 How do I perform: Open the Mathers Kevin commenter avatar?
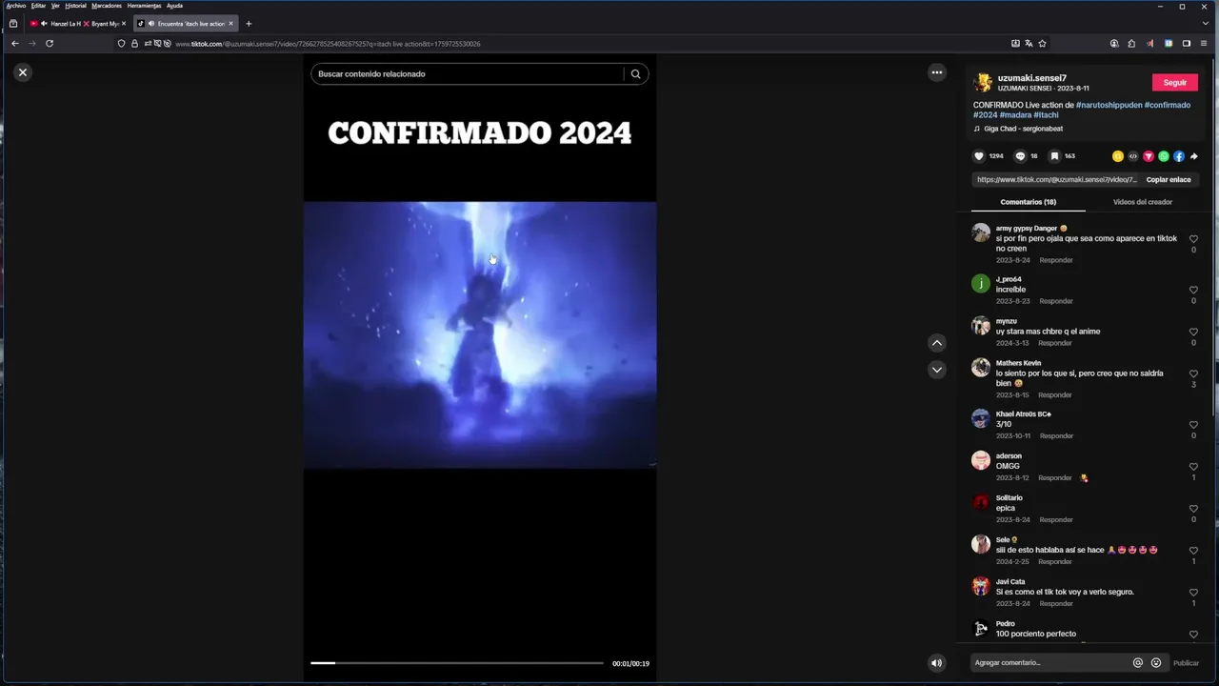tap(981, 368)
